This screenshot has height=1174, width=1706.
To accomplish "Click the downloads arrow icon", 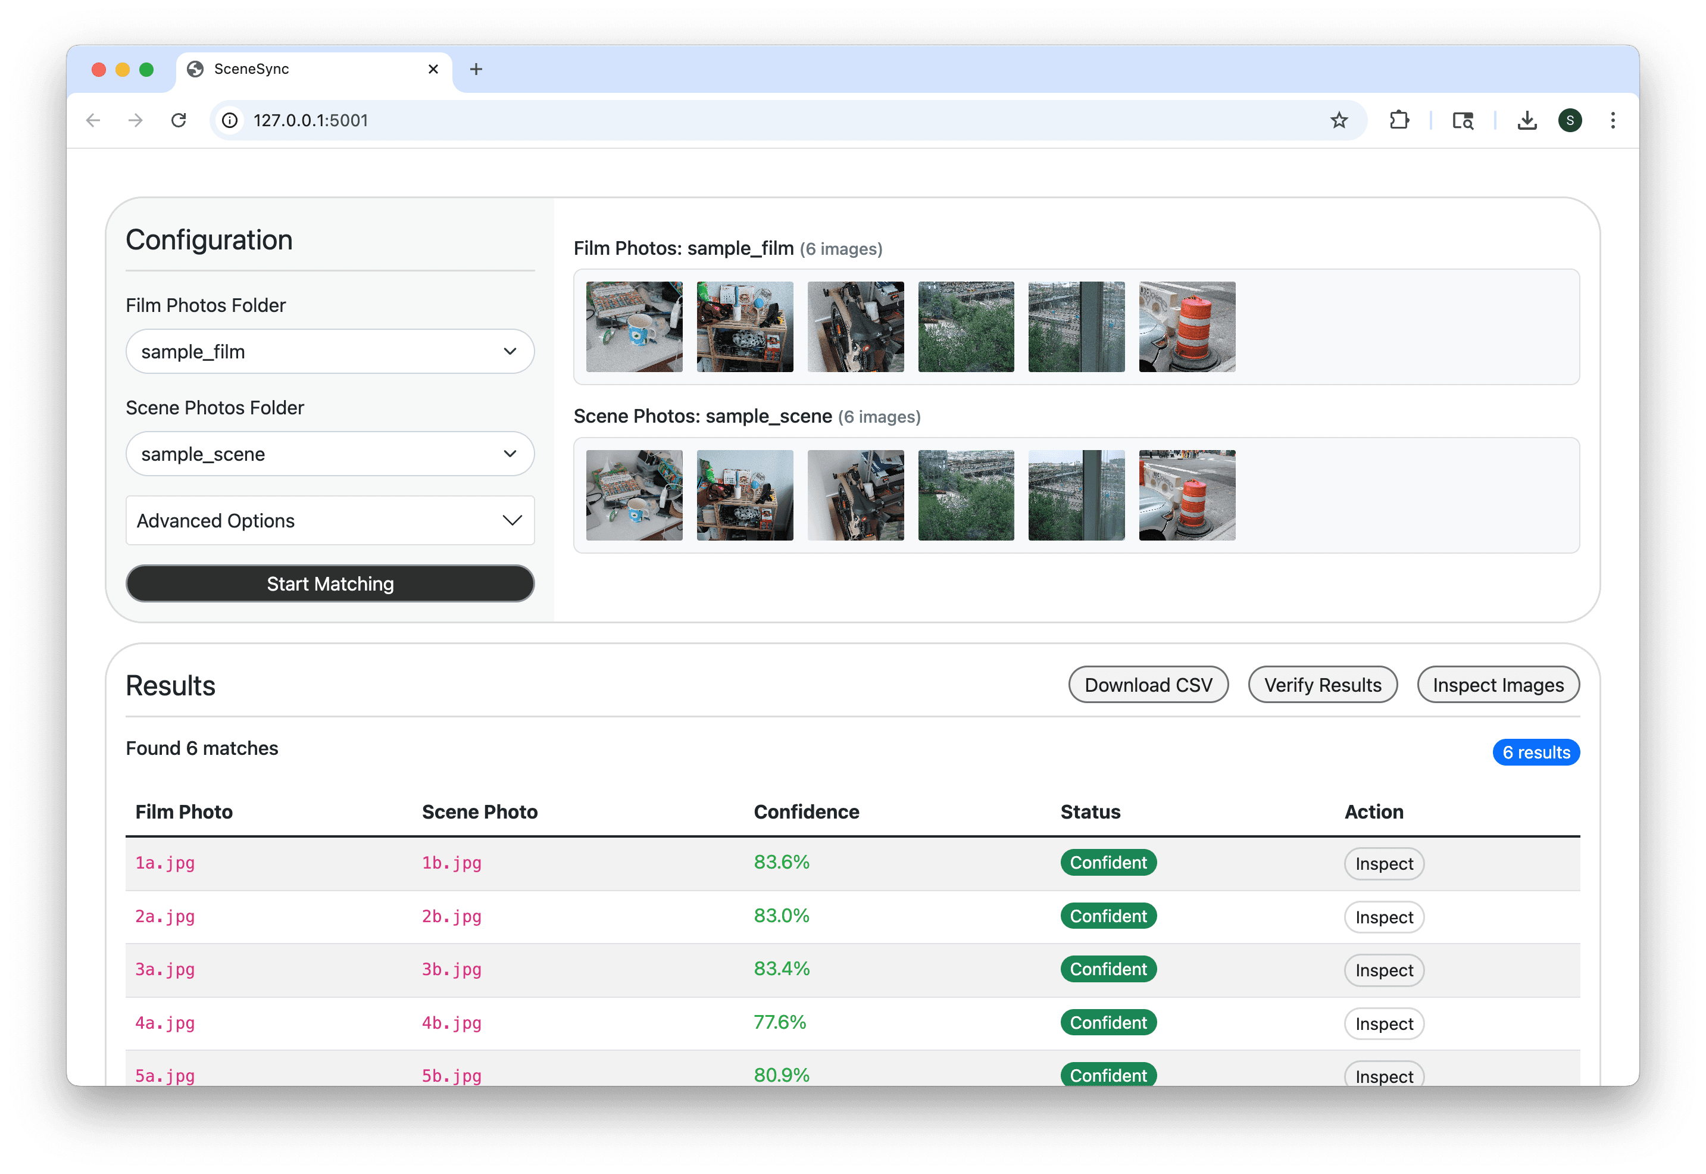I will point(1527,120).
